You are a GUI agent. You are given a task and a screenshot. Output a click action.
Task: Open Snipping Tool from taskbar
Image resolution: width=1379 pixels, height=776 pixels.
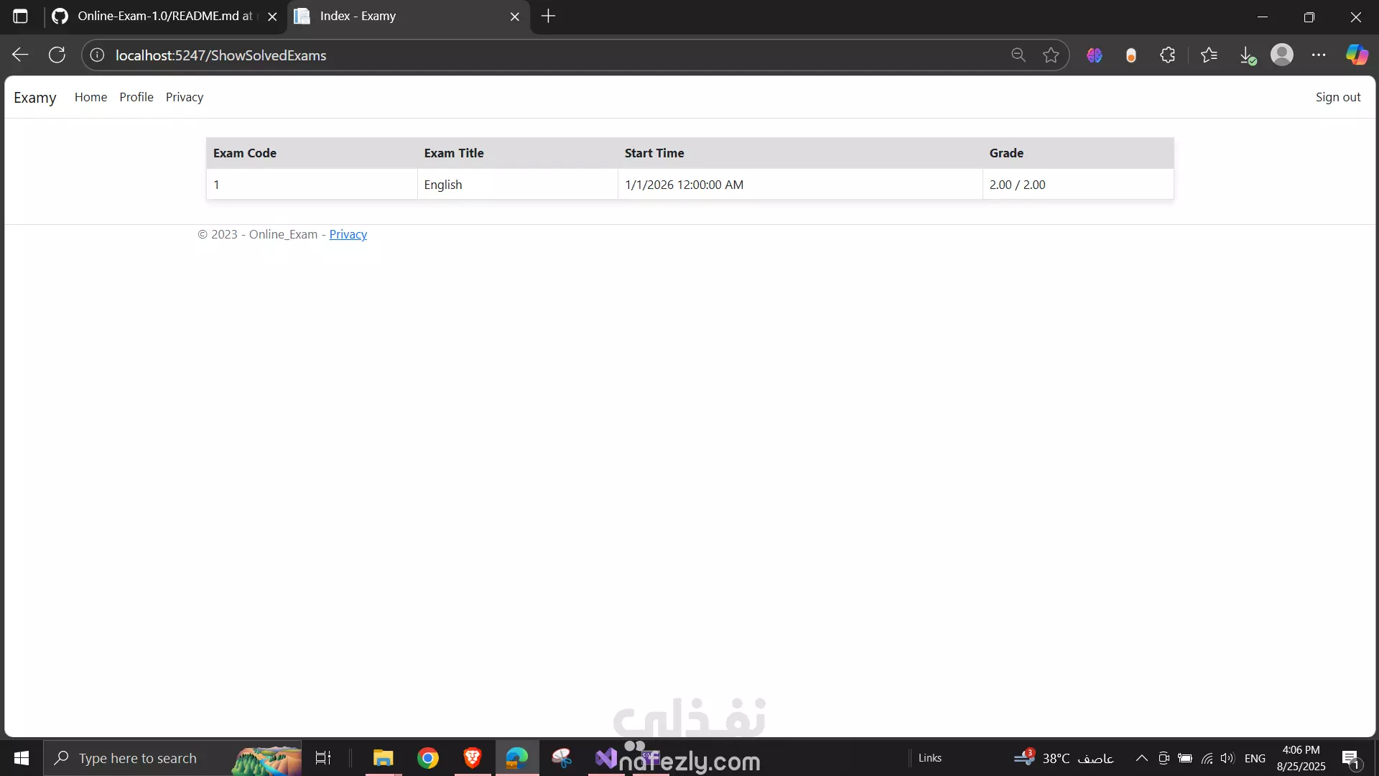tap(562, 758)
